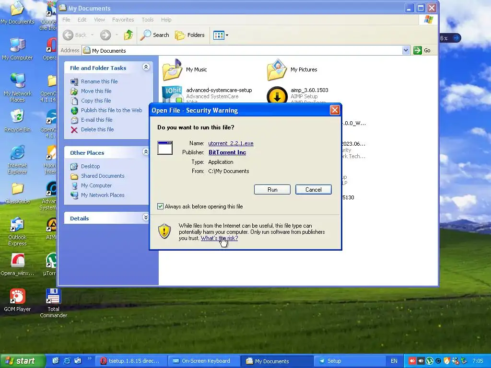Select the My Computer desktop icon
491x368 pixels.
(17, 45)
